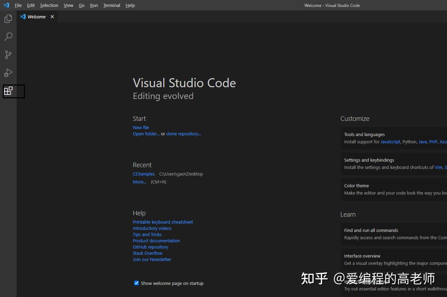The height and width of the screenshot is (297, 447).
Task: Click the Open folder... link
Action: [x=146, y=134]
